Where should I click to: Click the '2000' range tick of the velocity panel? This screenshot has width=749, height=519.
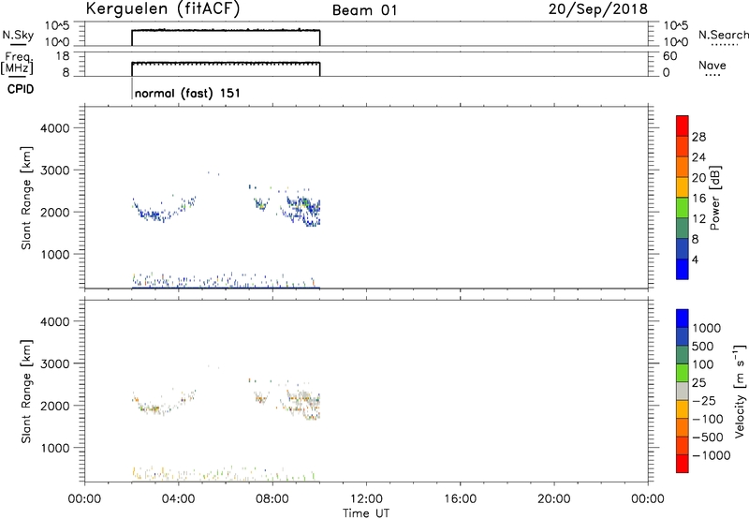coord(55,406)
